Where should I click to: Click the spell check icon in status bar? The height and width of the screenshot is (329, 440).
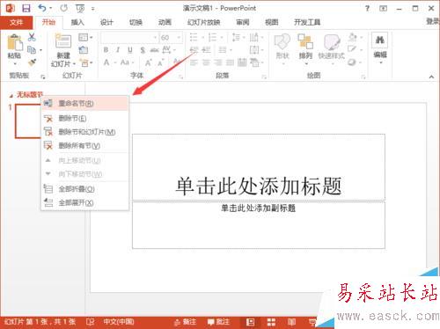coord(91,322)
